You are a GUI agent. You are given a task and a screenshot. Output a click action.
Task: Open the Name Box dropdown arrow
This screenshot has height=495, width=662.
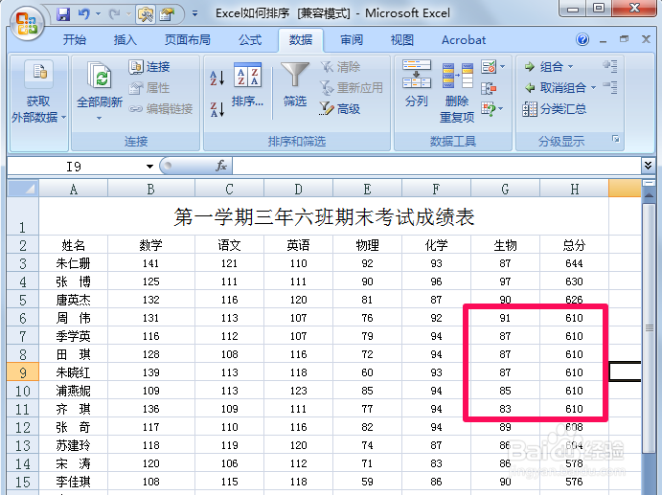pyautogui.click(x=149, y=167)
